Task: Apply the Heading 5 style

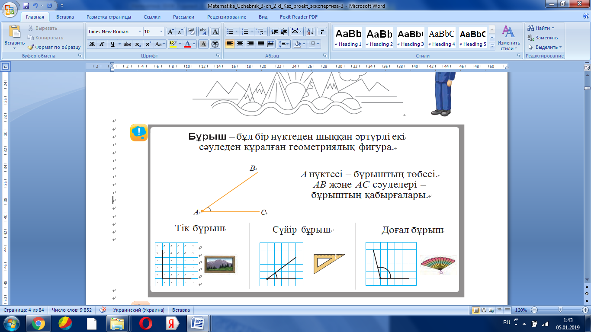Action: tap(473, 38)
